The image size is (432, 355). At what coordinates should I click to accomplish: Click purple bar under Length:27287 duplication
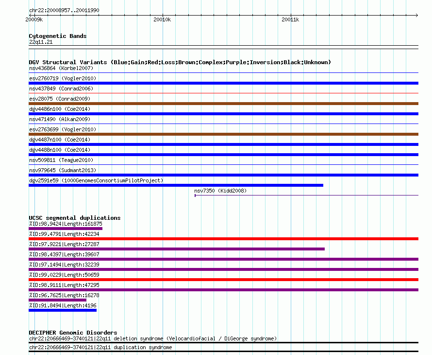(177, 249)
